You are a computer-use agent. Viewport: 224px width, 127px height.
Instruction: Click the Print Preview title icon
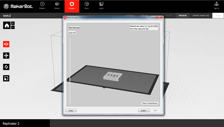pyautogui.click(x=65, y=18)
